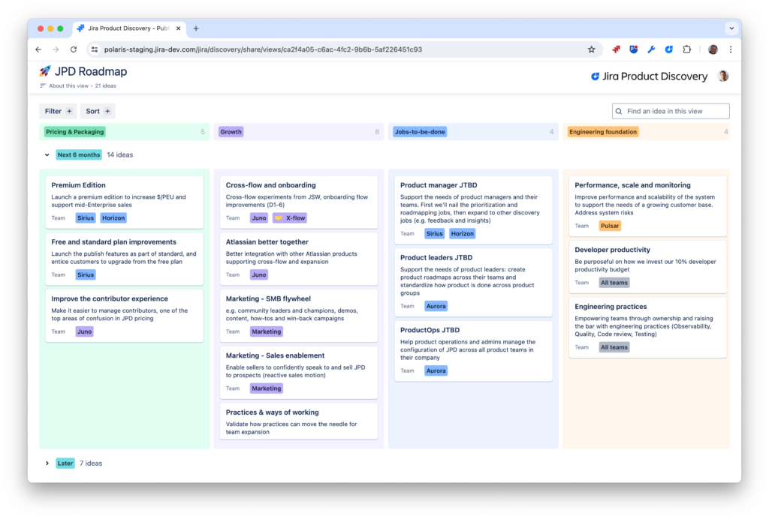Image resolution: width=769 pixels, height=519 pixels.
Task: Select the Jobs-to-be-done column label
Action: 420,132
